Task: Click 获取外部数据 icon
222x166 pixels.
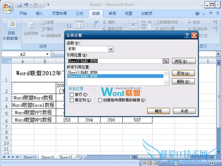Action: point(11,24)
